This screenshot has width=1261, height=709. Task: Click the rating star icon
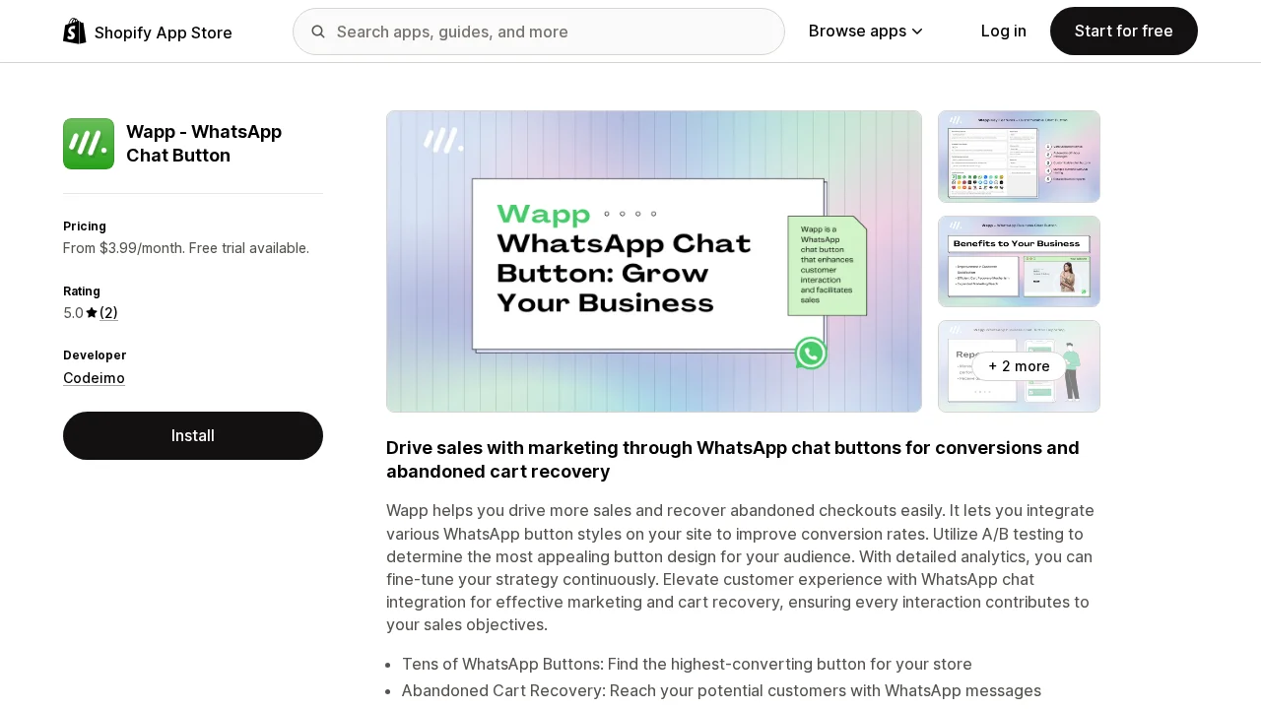click(92, 313)
